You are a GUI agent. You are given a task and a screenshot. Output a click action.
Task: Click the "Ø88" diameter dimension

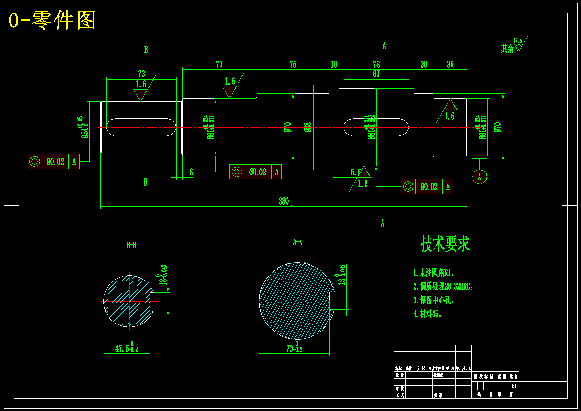[308, 127]
